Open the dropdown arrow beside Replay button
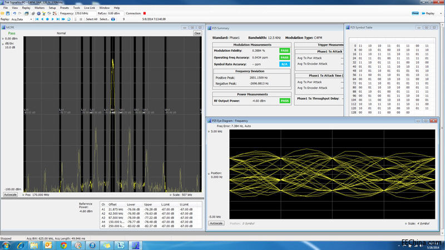The width and height of the screenshot is (445, 250). coord(441,13)
